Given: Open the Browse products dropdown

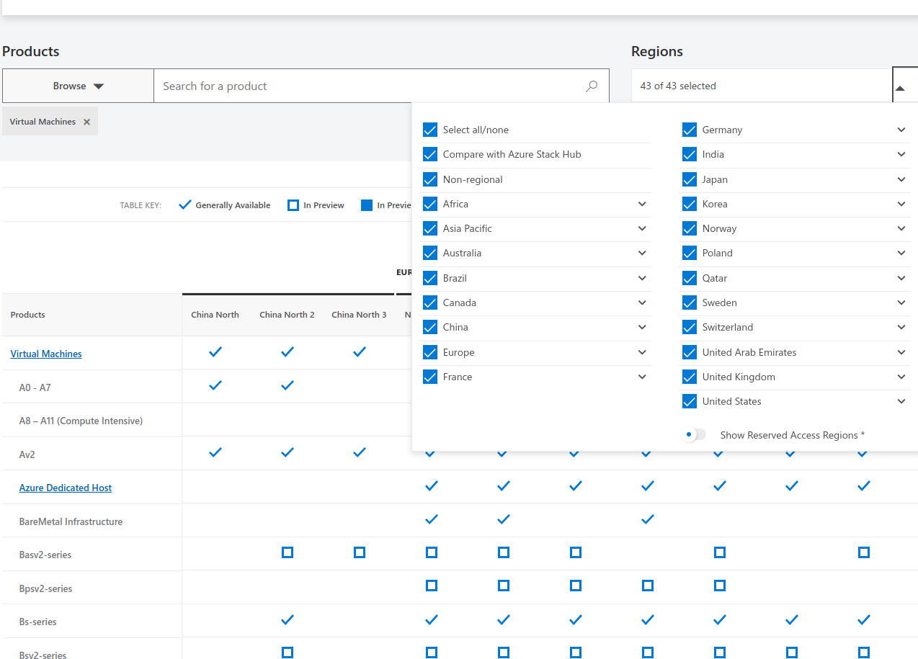Looking at the screenshot, I should point(78,86).
